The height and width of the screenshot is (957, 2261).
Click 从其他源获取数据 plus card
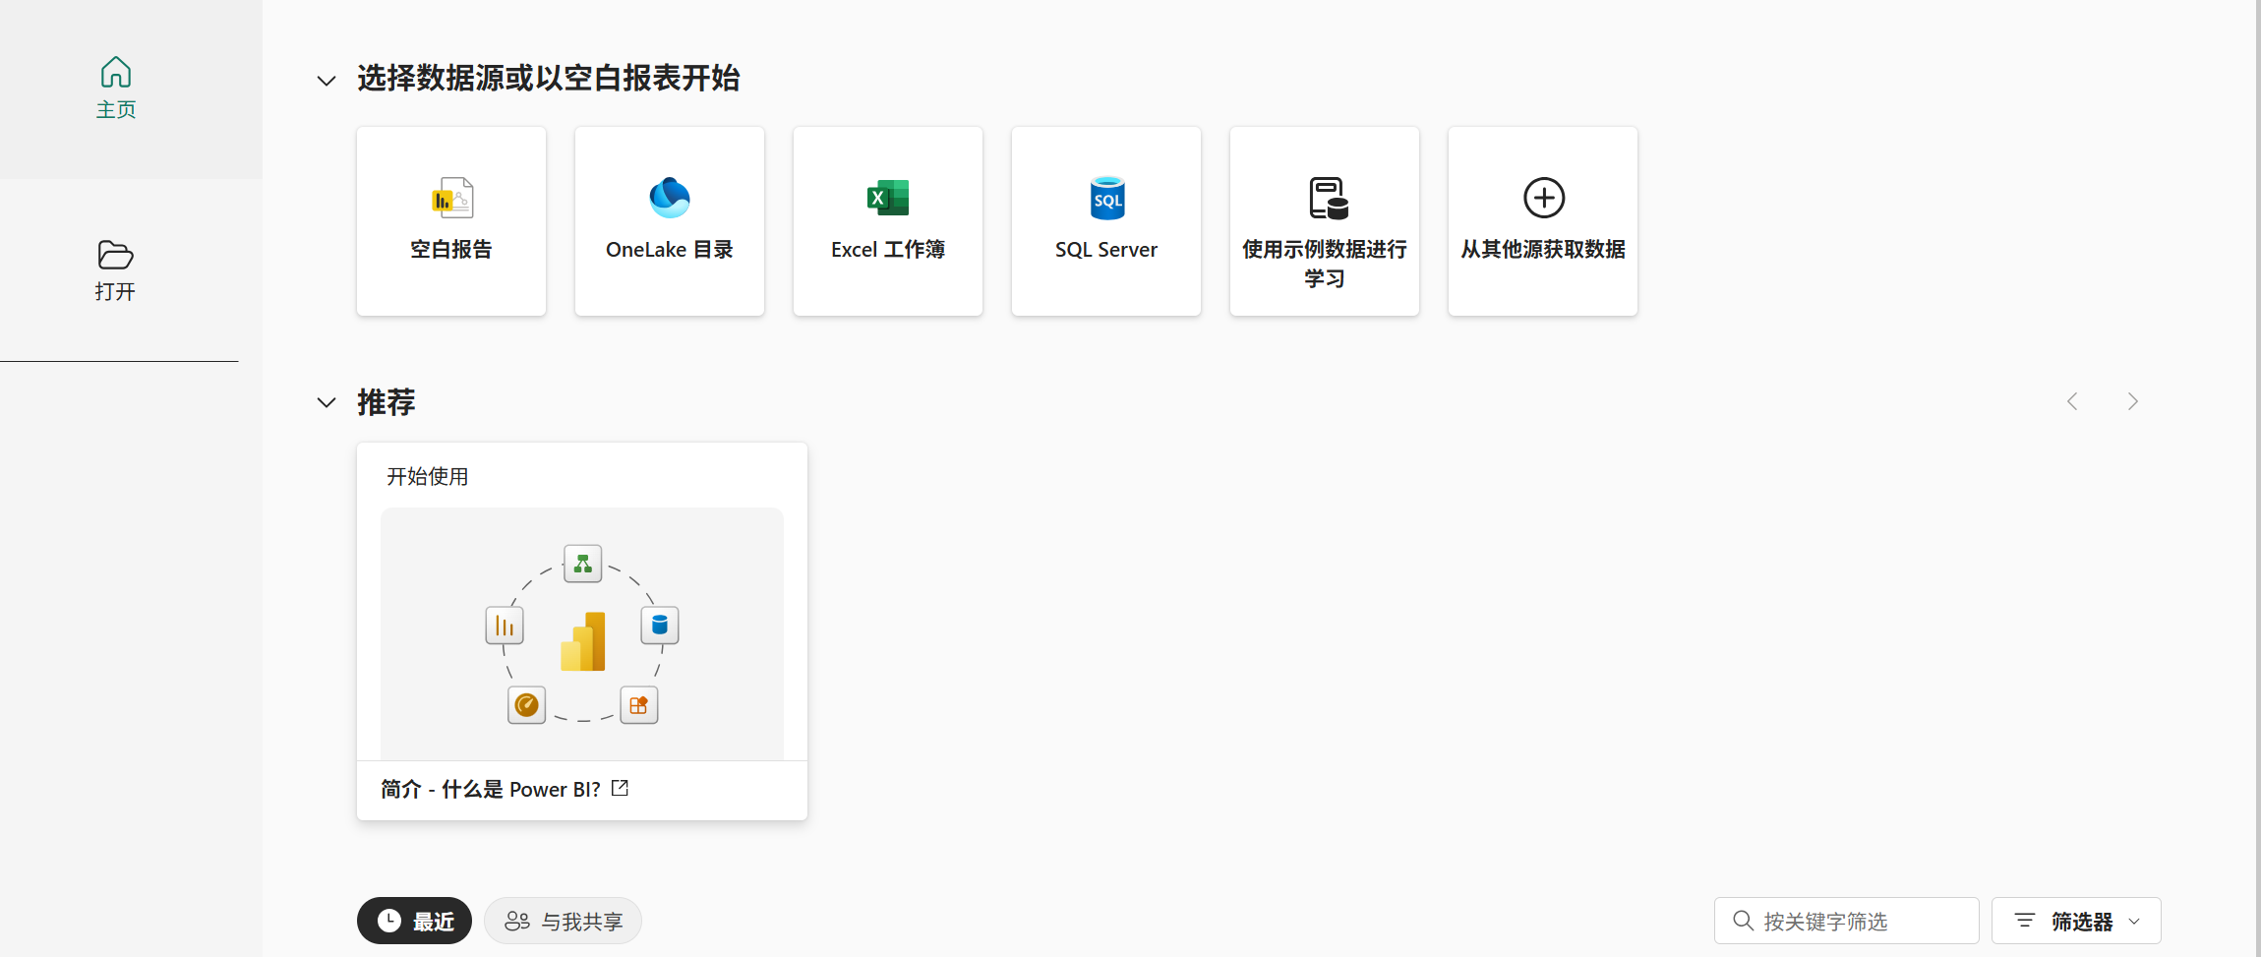click(x=1543, y=221)
